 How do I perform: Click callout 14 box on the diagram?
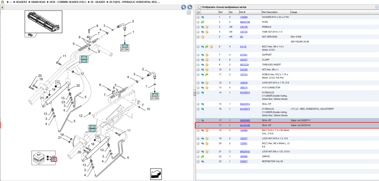coord(58,82)
